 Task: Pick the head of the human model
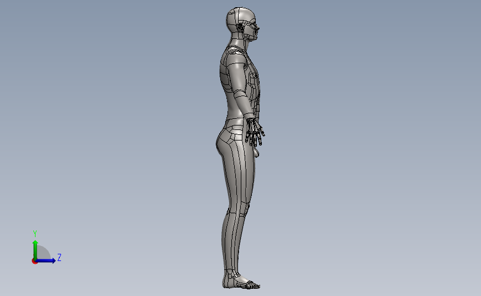pos(241,23)
